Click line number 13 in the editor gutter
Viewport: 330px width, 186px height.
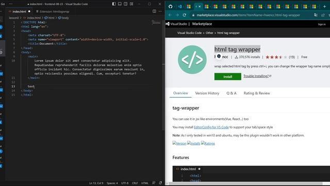[13, 86]
